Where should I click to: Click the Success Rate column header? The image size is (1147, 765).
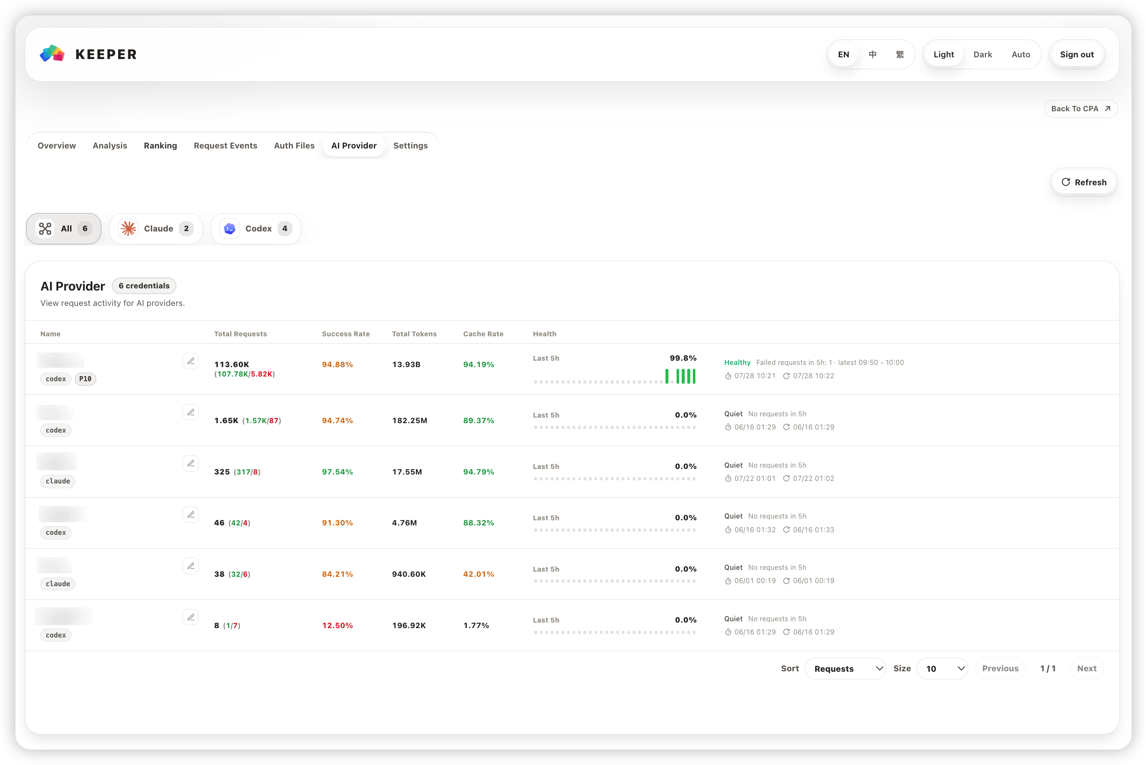point(346,334)
